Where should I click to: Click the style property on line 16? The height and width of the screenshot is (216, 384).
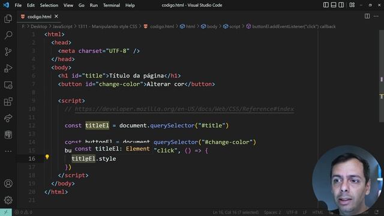[x=107, y=158]
